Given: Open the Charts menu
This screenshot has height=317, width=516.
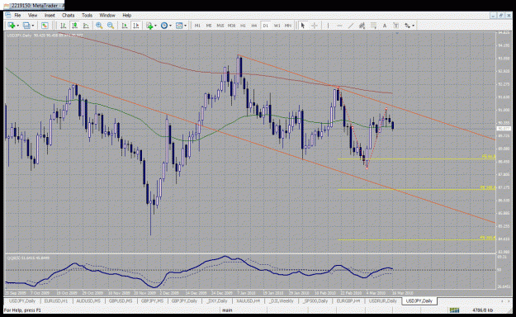Looking at the screenshot, I should (69, 15).
